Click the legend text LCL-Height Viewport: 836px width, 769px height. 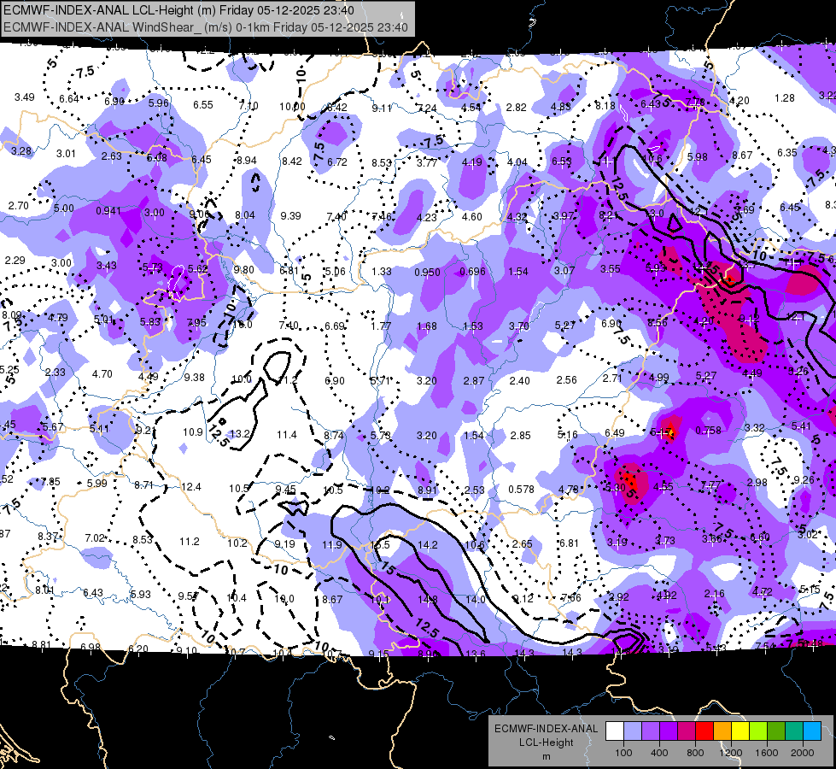546,743
